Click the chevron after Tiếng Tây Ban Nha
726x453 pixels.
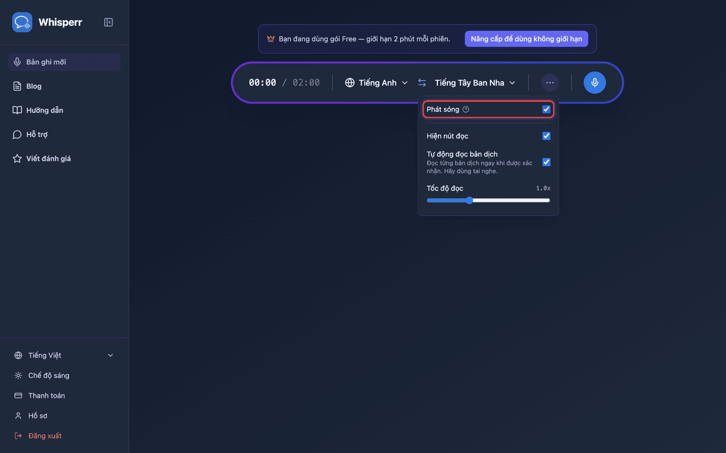pyautogui.click(x=512, y=83)
